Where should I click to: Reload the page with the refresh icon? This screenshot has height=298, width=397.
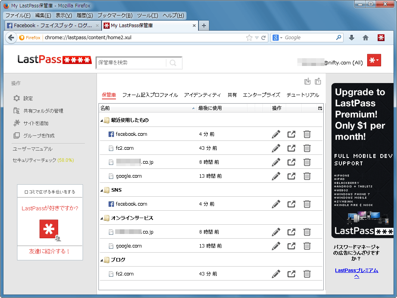(x=264, y=38)
